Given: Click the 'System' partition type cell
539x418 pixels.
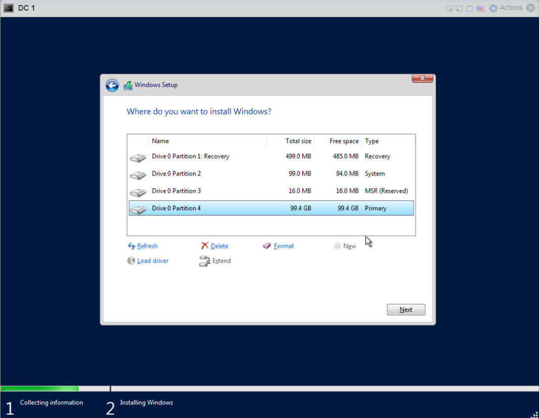Looking at the screenshot, I should [375, 174].
